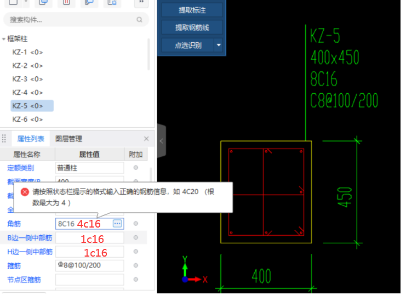Click the B边一侧中部筋 value field
406x295 pixels.
pyautogui.click(x=90, y=238)
